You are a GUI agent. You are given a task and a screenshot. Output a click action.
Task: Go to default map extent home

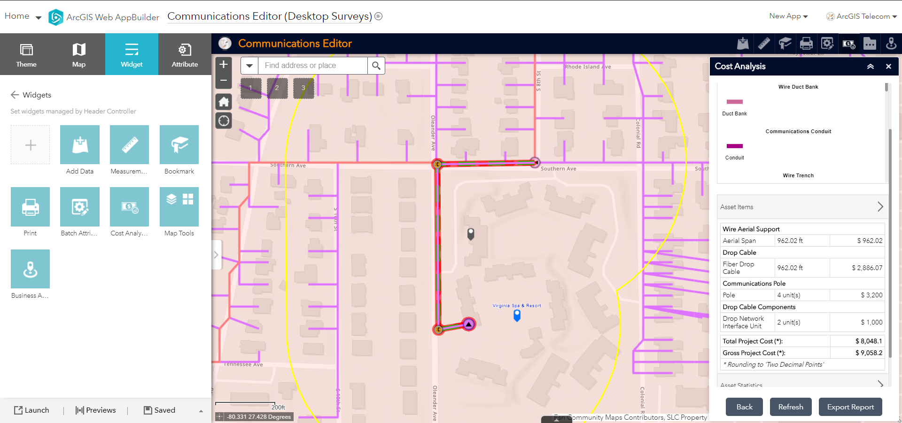pos(224,101)
